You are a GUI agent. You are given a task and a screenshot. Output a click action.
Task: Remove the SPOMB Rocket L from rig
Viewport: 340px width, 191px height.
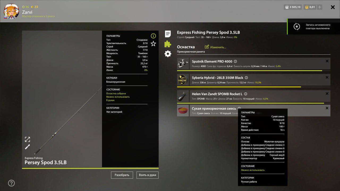click(x=327, y=94)
